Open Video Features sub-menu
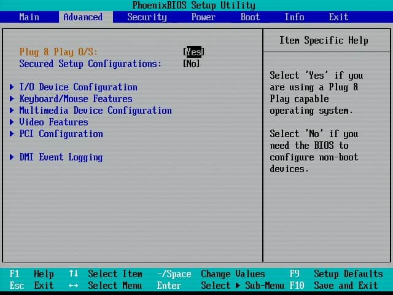Screen dimensions: 393x295 53,122
